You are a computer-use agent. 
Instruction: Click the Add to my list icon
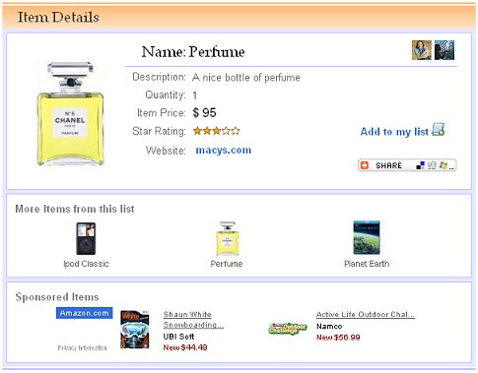tap(439, 130)
